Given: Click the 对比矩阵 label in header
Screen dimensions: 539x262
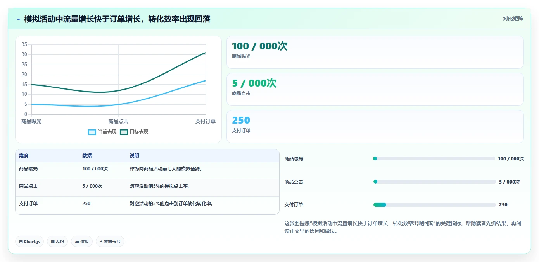Looking at the screenshot, I should click(x=513, y=19).
